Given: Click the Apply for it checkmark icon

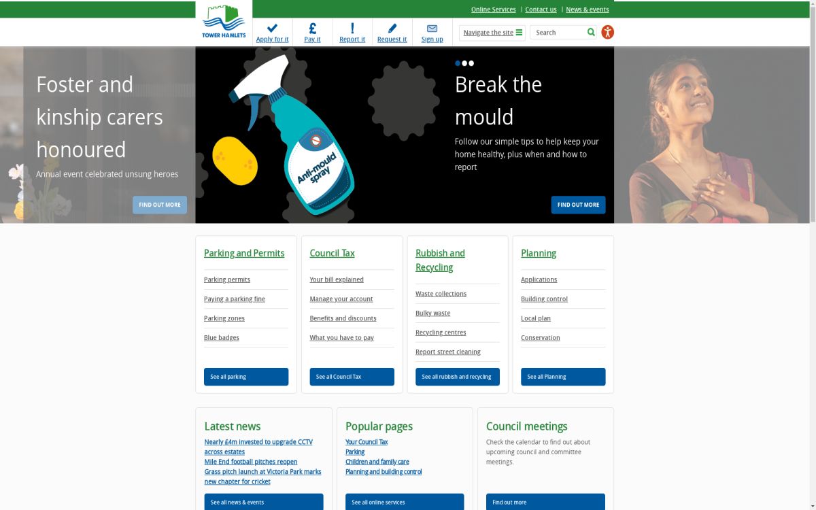Looking at the screenshot, I should [x=272, y=28].
